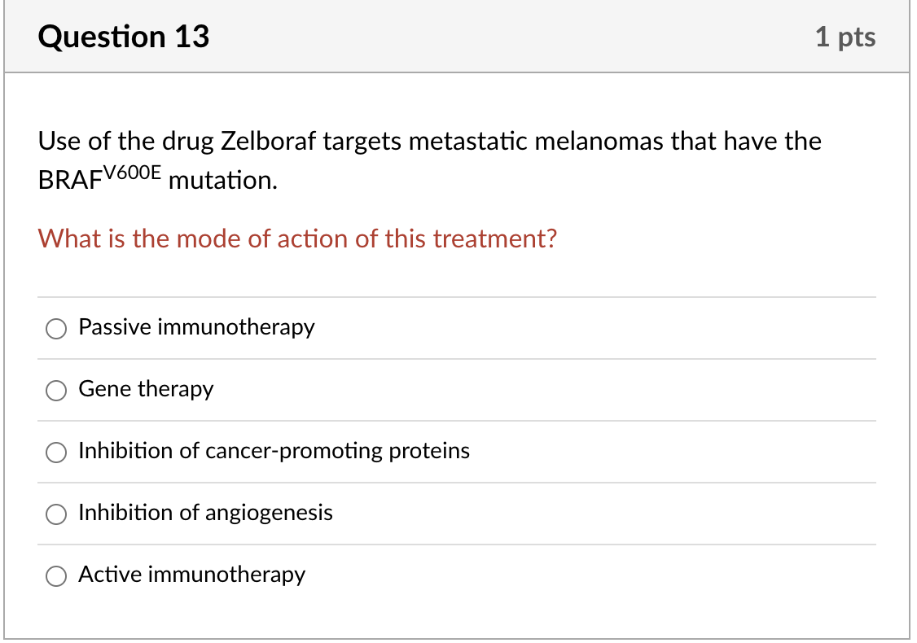This screenshot has width=917, height=643.
Task: Select the Inhibition of angiogenesis radio button
Action: [55, 514]
